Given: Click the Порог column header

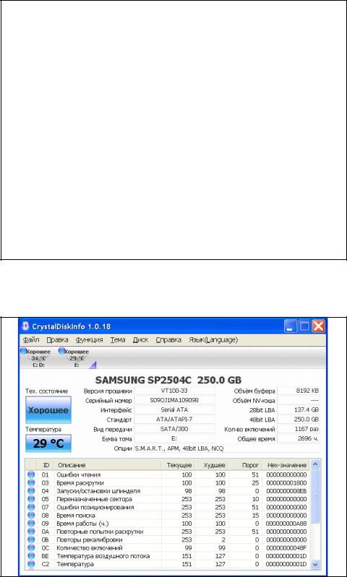Looking at the screenshot, I should [x=244, y=466].
